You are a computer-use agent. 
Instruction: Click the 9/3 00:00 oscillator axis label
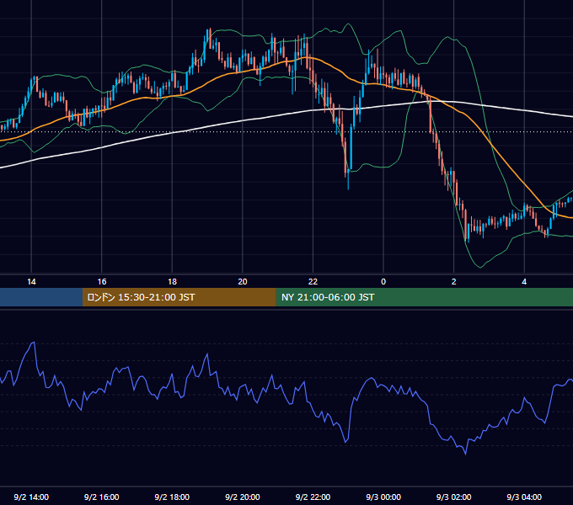click(x=383, y=497)
